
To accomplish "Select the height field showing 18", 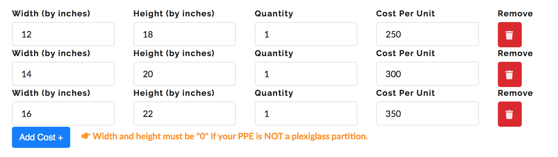I will coord(185,34).
